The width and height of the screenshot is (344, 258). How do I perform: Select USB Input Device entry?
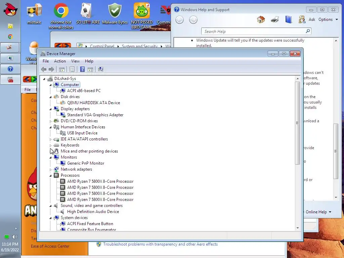tap(82, 133)
